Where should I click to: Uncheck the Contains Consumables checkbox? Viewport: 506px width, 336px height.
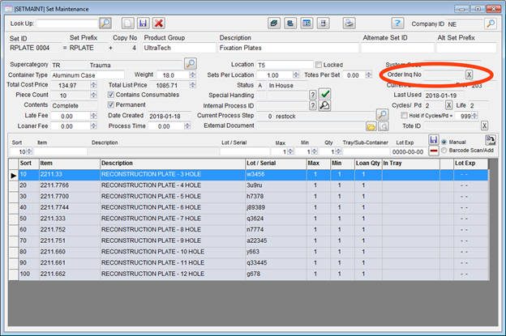coord(112,95)
